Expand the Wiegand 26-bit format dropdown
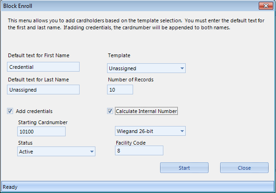 pyautogui.click(x=150, y=131)
